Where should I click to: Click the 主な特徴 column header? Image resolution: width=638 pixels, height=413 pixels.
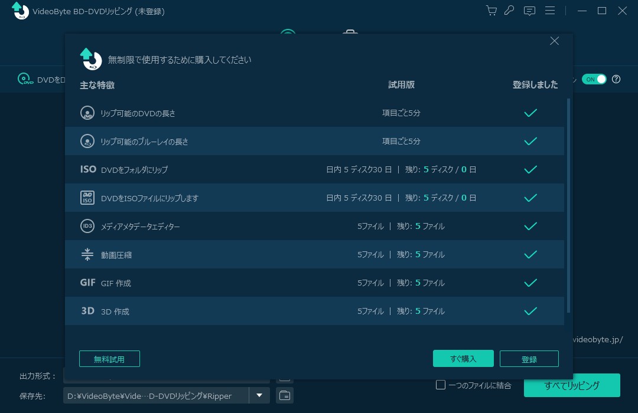97,85
